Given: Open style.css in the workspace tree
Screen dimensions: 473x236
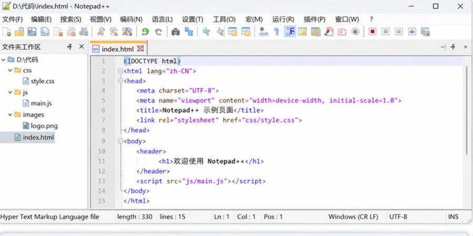Looking at the screenshot, I should pyautogui.click(x=38, y=81).
